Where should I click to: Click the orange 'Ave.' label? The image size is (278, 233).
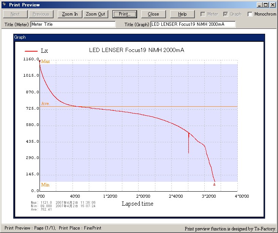coord(46,104)
